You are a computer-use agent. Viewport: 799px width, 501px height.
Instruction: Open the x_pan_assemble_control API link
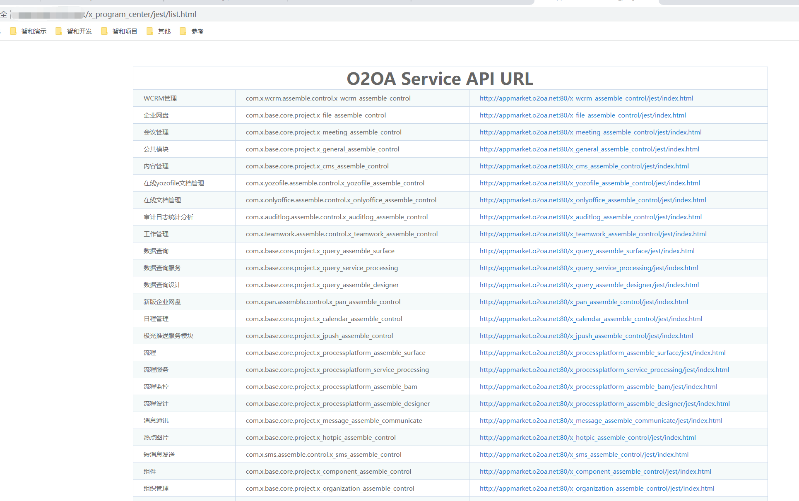point(584,302)
